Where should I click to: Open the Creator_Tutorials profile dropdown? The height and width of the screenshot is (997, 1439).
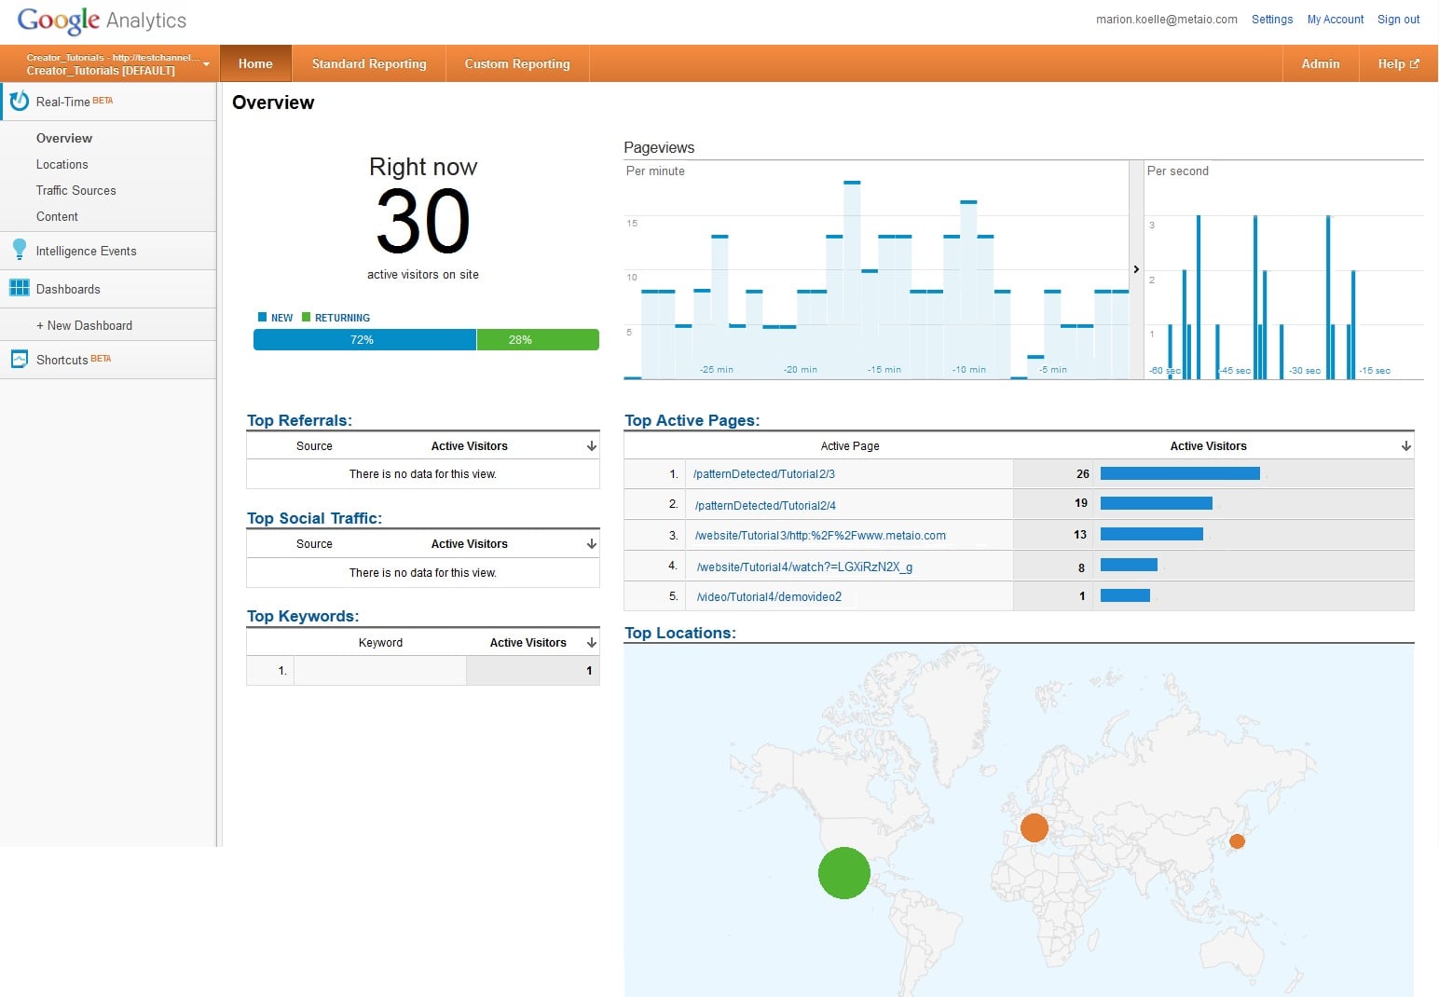206,64
